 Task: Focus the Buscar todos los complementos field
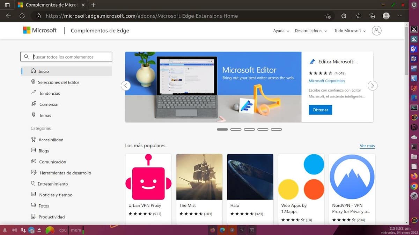click(66, 57)
